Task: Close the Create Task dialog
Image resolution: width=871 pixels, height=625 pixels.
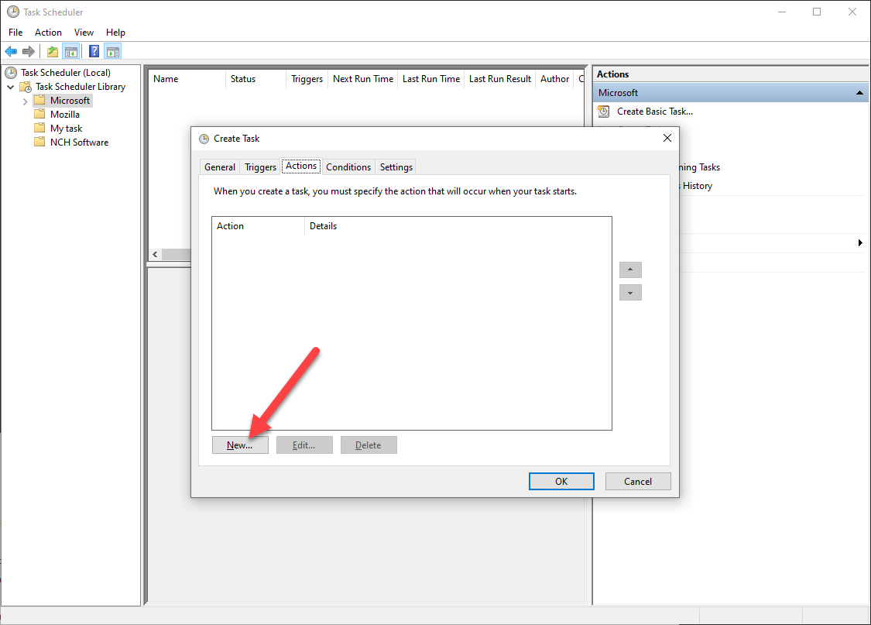Action: [667, 138]
